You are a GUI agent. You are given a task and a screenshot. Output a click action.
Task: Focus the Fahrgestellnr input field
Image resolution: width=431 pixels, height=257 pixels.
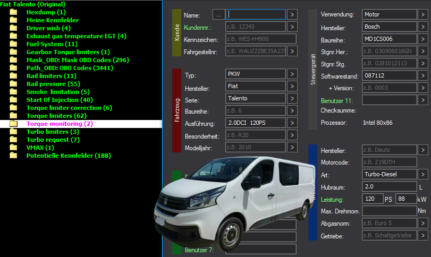(x=256, y=51)
